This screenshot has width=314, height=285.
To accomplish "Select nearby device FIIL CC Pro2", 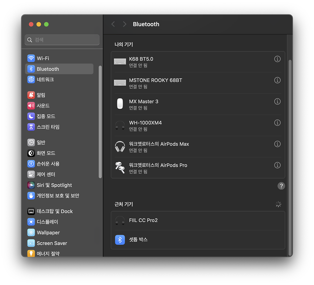I will [x=198, y=221].
